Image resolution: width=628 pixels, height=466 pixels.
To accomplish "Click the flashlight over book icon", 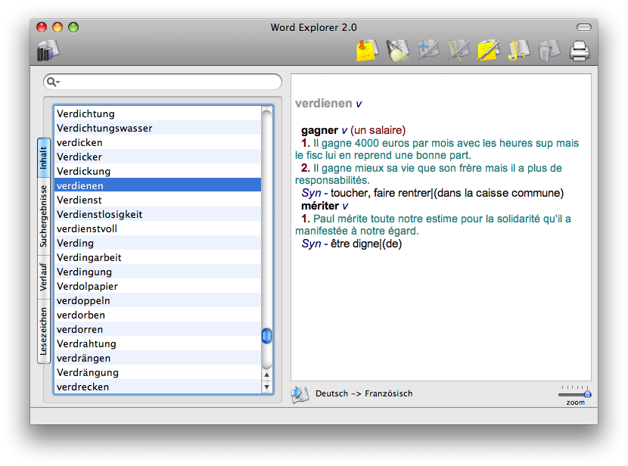I will (x=398, y=51).
